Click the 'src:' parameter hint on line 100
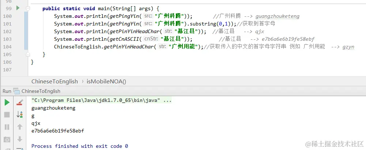The image size is (366, 150). point(148,16)
